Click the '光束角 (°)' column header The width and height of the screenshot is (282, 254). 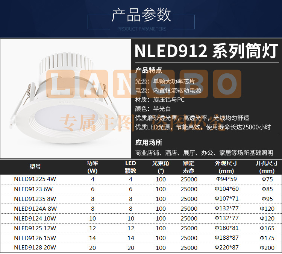(x=161, y=167)
